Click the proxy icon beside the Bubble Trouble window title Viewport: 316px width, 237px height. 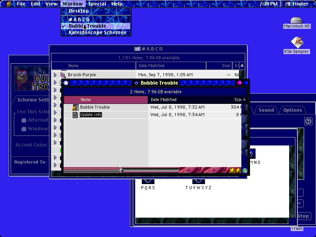pos(136,83)
